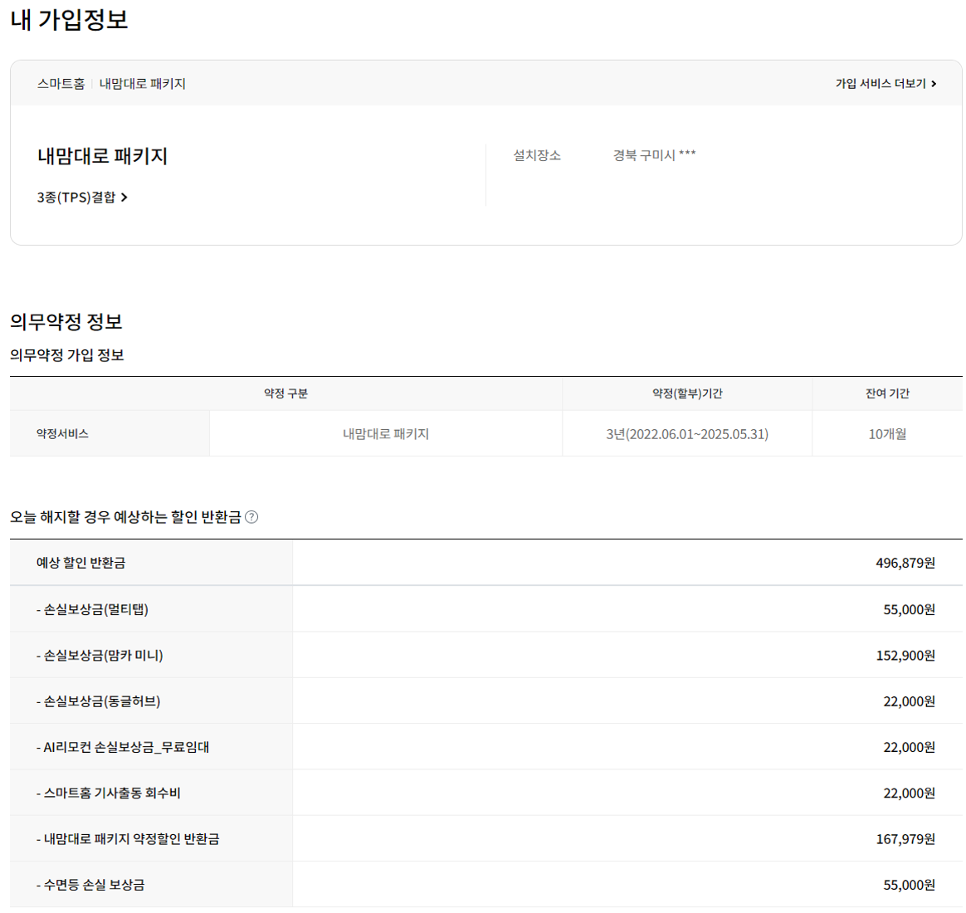The width and height of the screenshot is (966, 913).
Task: Expand the 3종(TPS)결합 chevron arrow
Action: [124, 198]
